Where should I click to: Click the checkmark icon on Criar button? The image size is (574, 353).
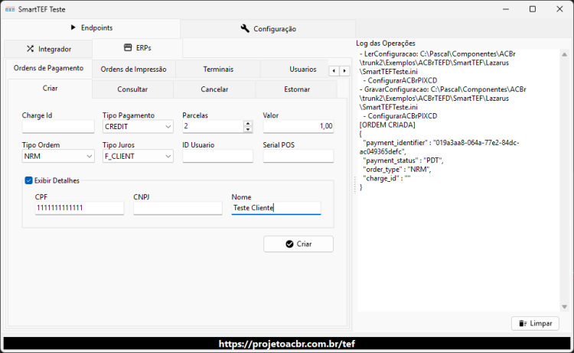(289, 244)
